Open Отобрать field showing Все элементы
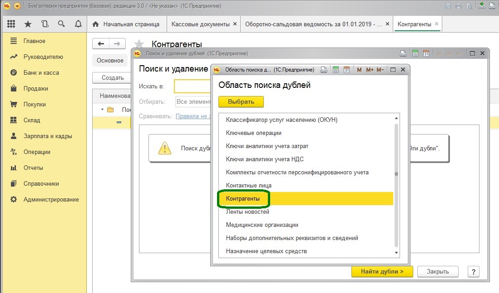The height and width of the screenshot is (293, 499). click(x=193, y=101)
